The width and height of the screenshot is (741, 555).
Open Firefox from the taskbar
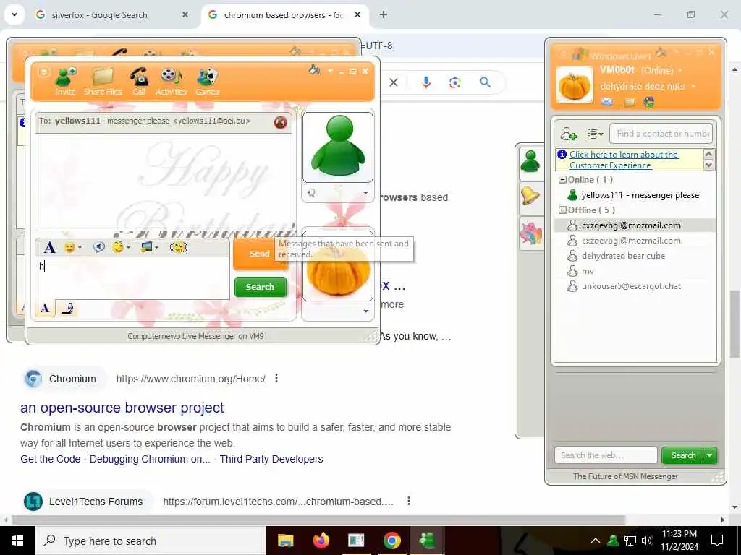[321, 541]
